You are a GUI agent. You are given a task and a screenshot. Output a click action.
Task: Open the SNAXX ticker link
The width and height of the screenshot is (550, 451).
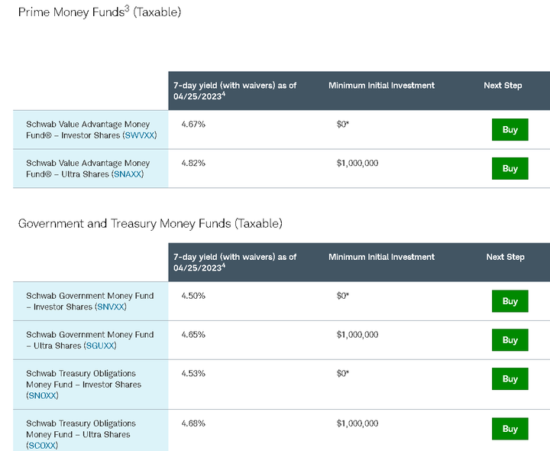128,174
